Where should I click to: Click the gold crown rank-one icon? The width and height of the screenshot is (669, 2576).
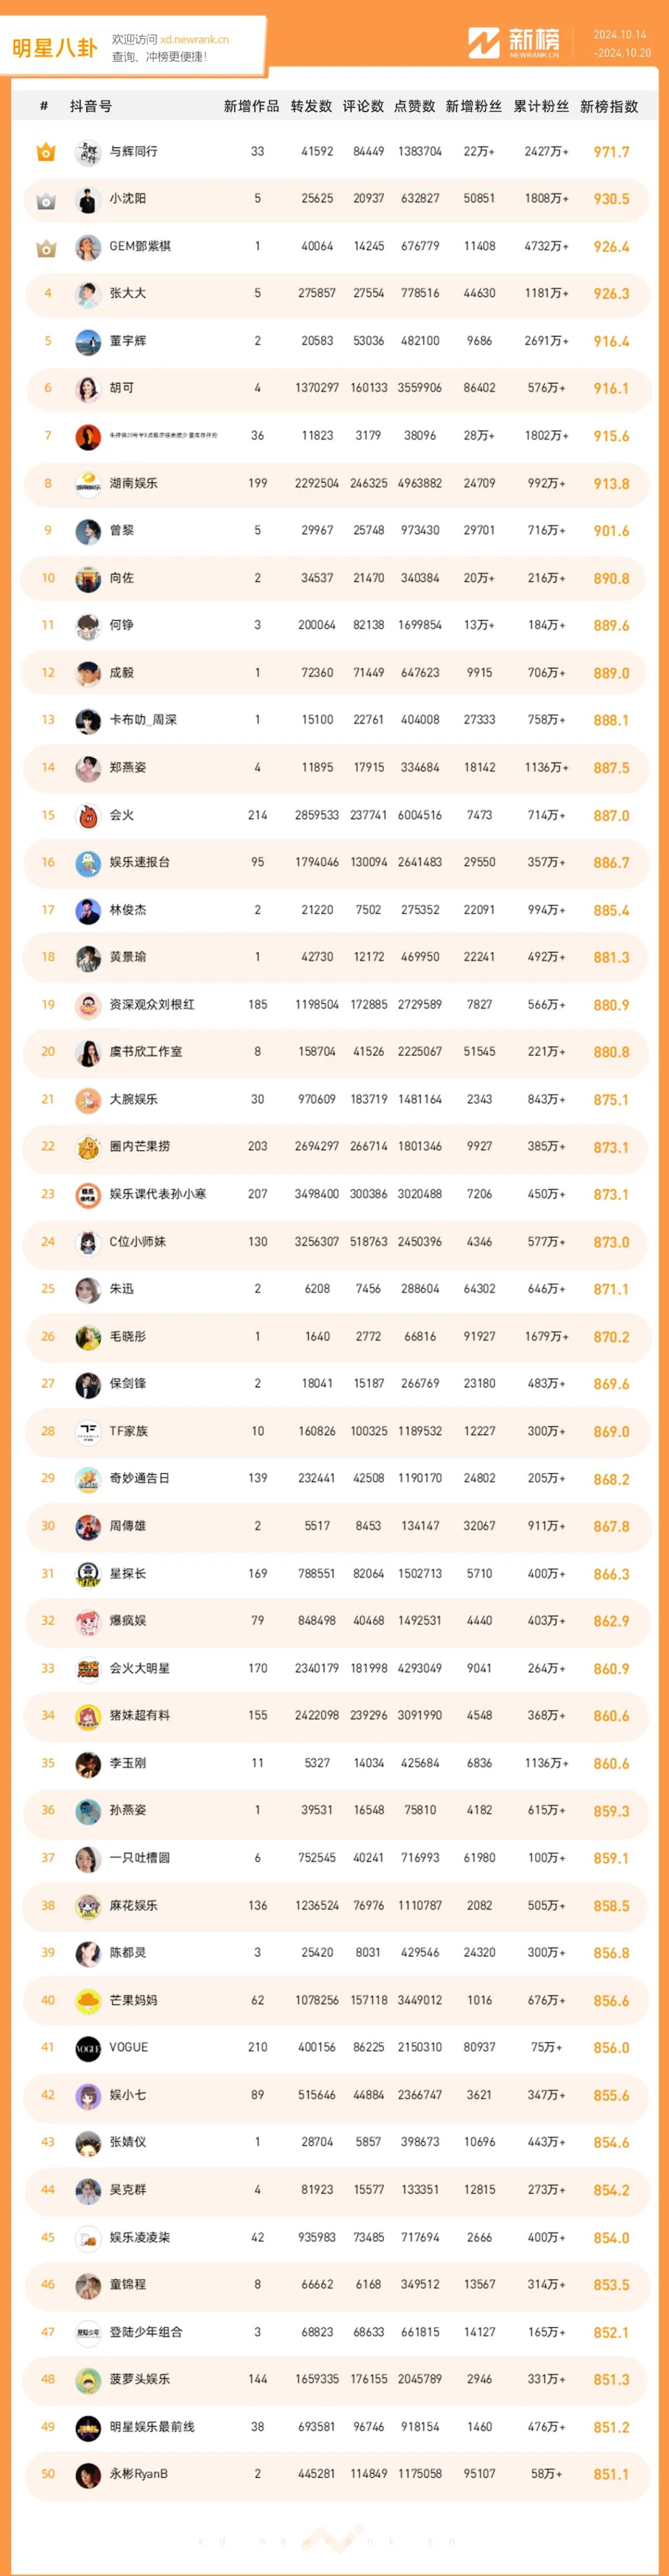coord(46,152)
